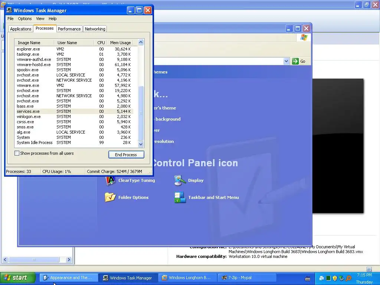Click right arrow of VMware horizontal scrollbar

coord(69,259)
